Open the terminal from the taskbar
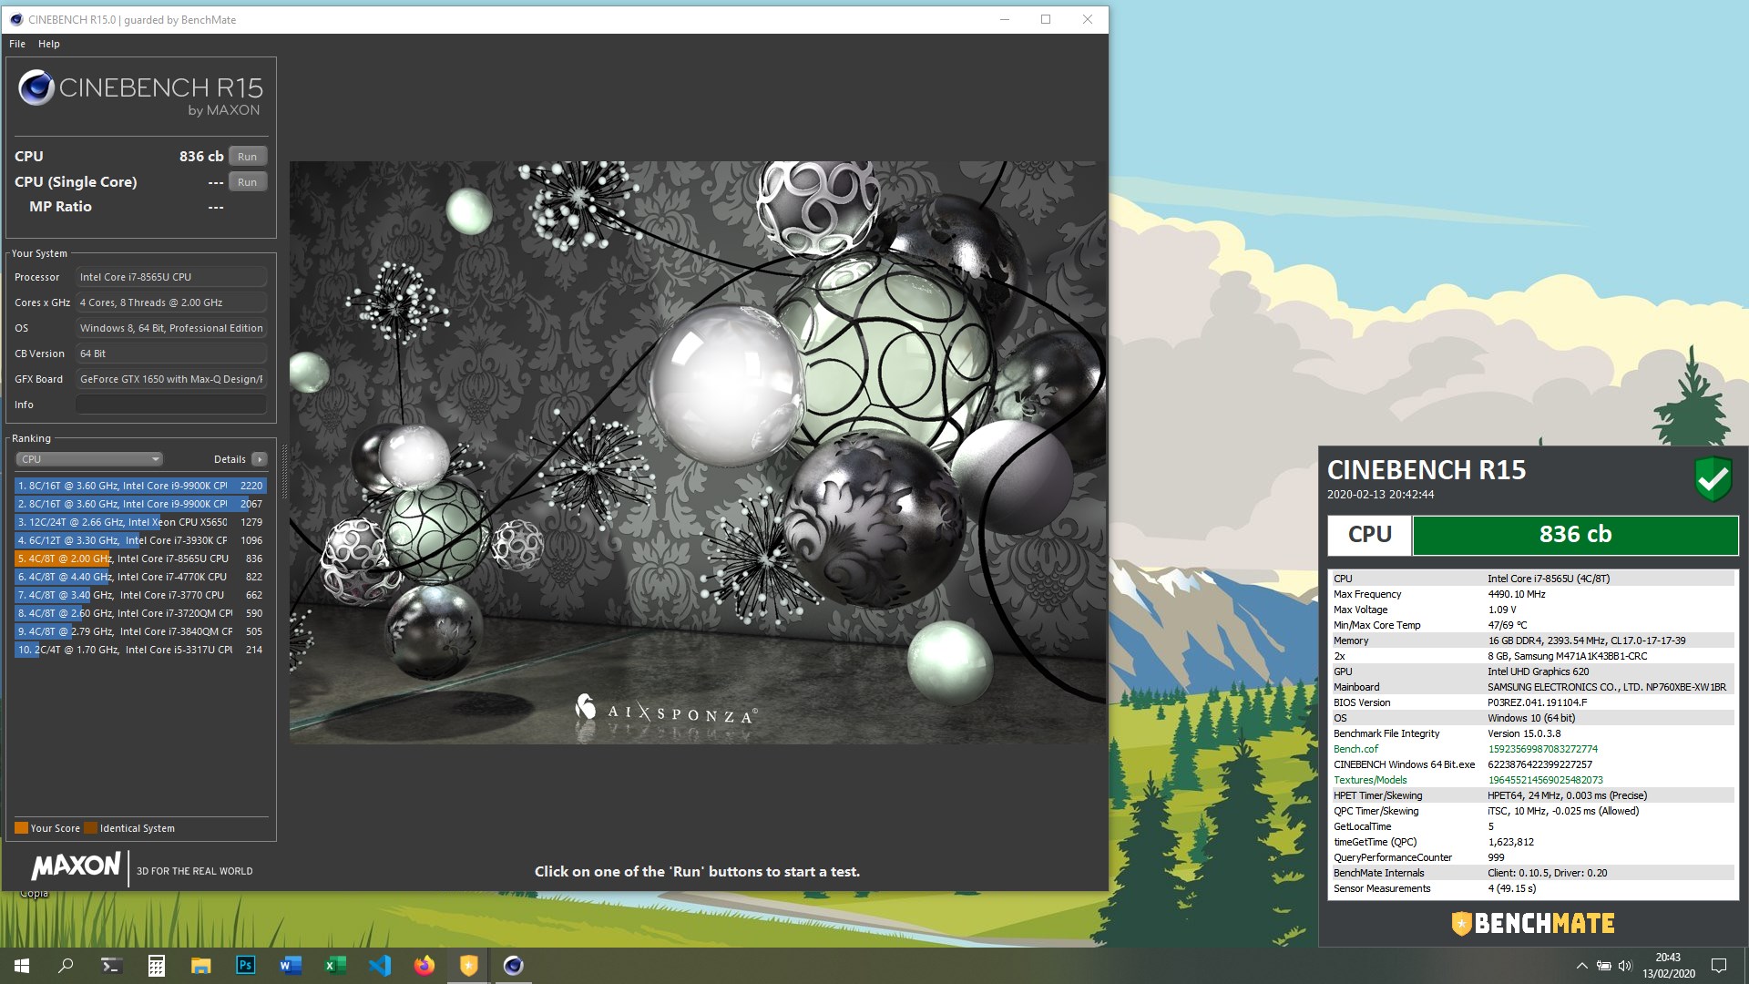The image size is (1749, 984). pos(111,966)
